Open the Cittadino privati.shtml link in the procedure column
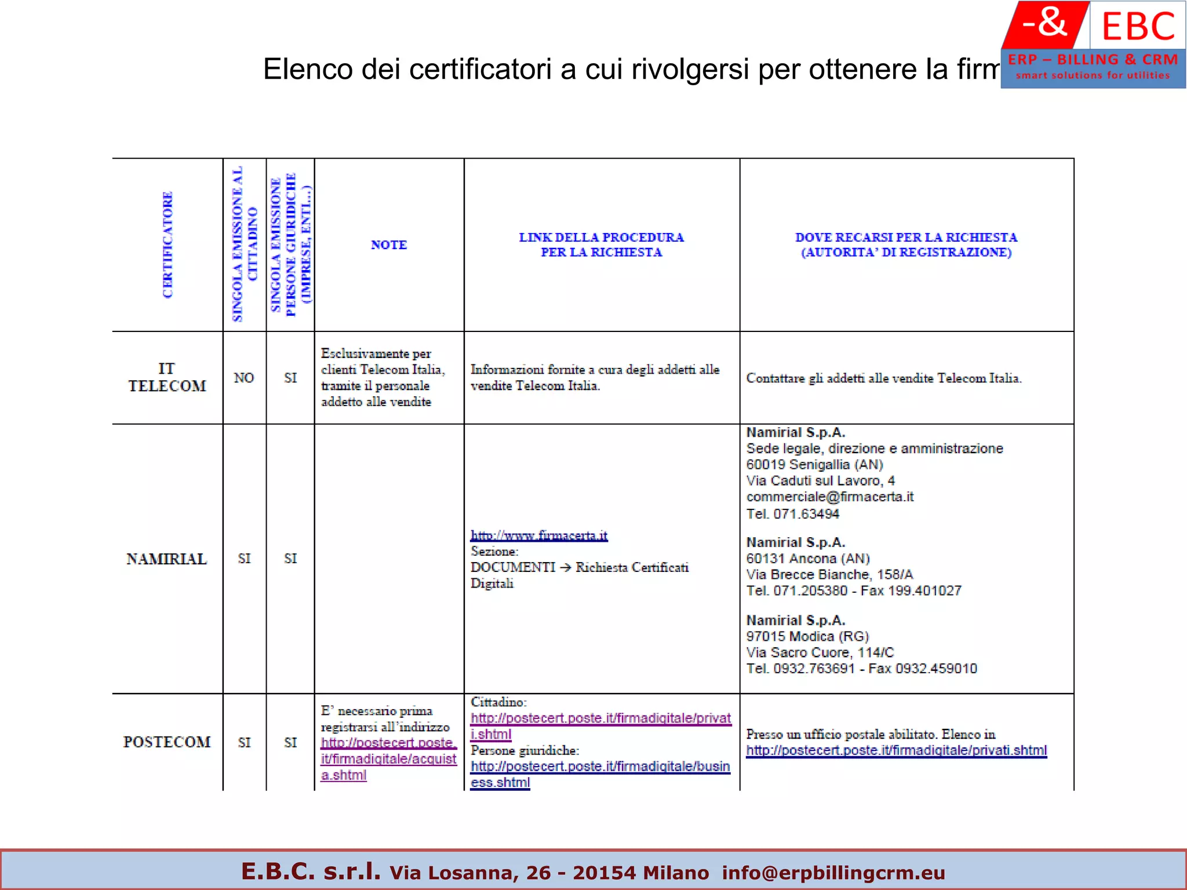The height and width of the screenshot is (890, 1187). pos(601,726)
